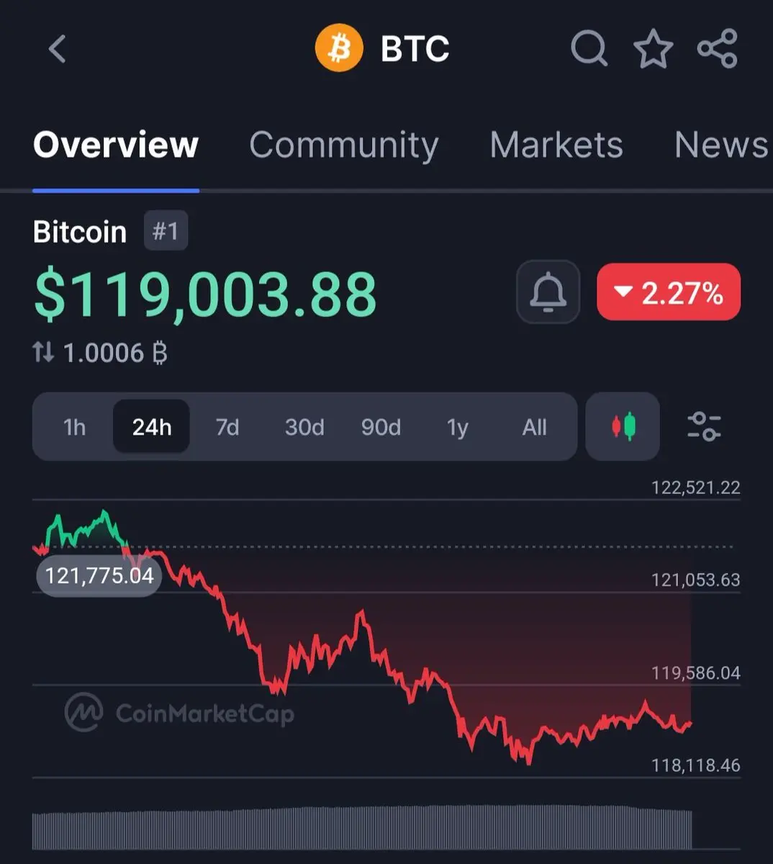Tap the back arrow icon
This screenshot has height=864, width=773.
click(x=58, y=50)
